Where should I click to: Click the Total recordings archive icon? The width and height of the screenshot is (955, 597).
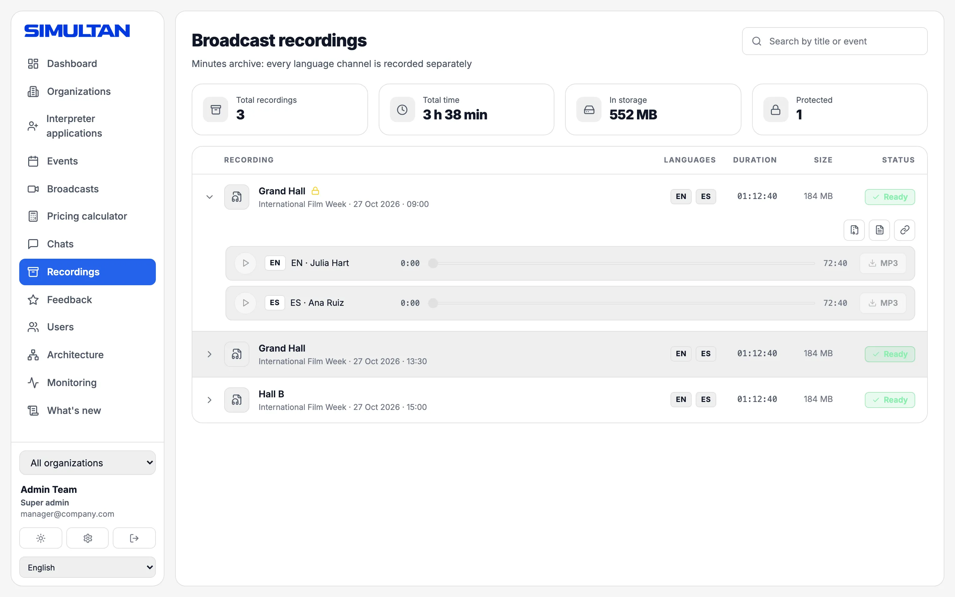click(x=216, y=109)
